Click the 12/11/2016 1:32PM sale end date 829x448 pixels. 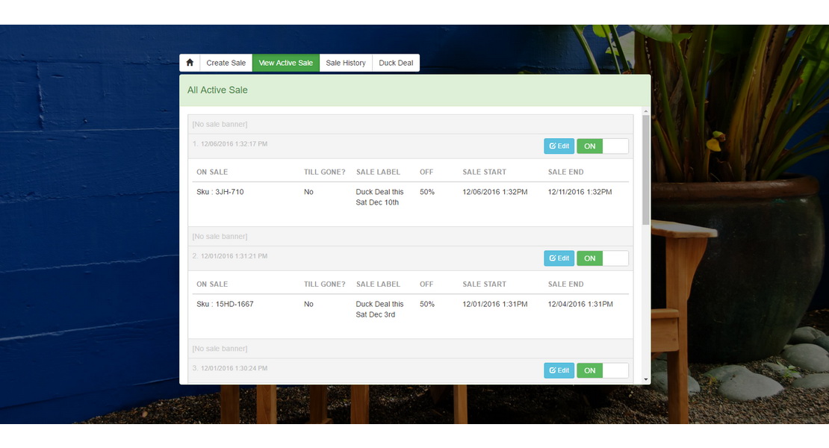[x=580, y=192]
